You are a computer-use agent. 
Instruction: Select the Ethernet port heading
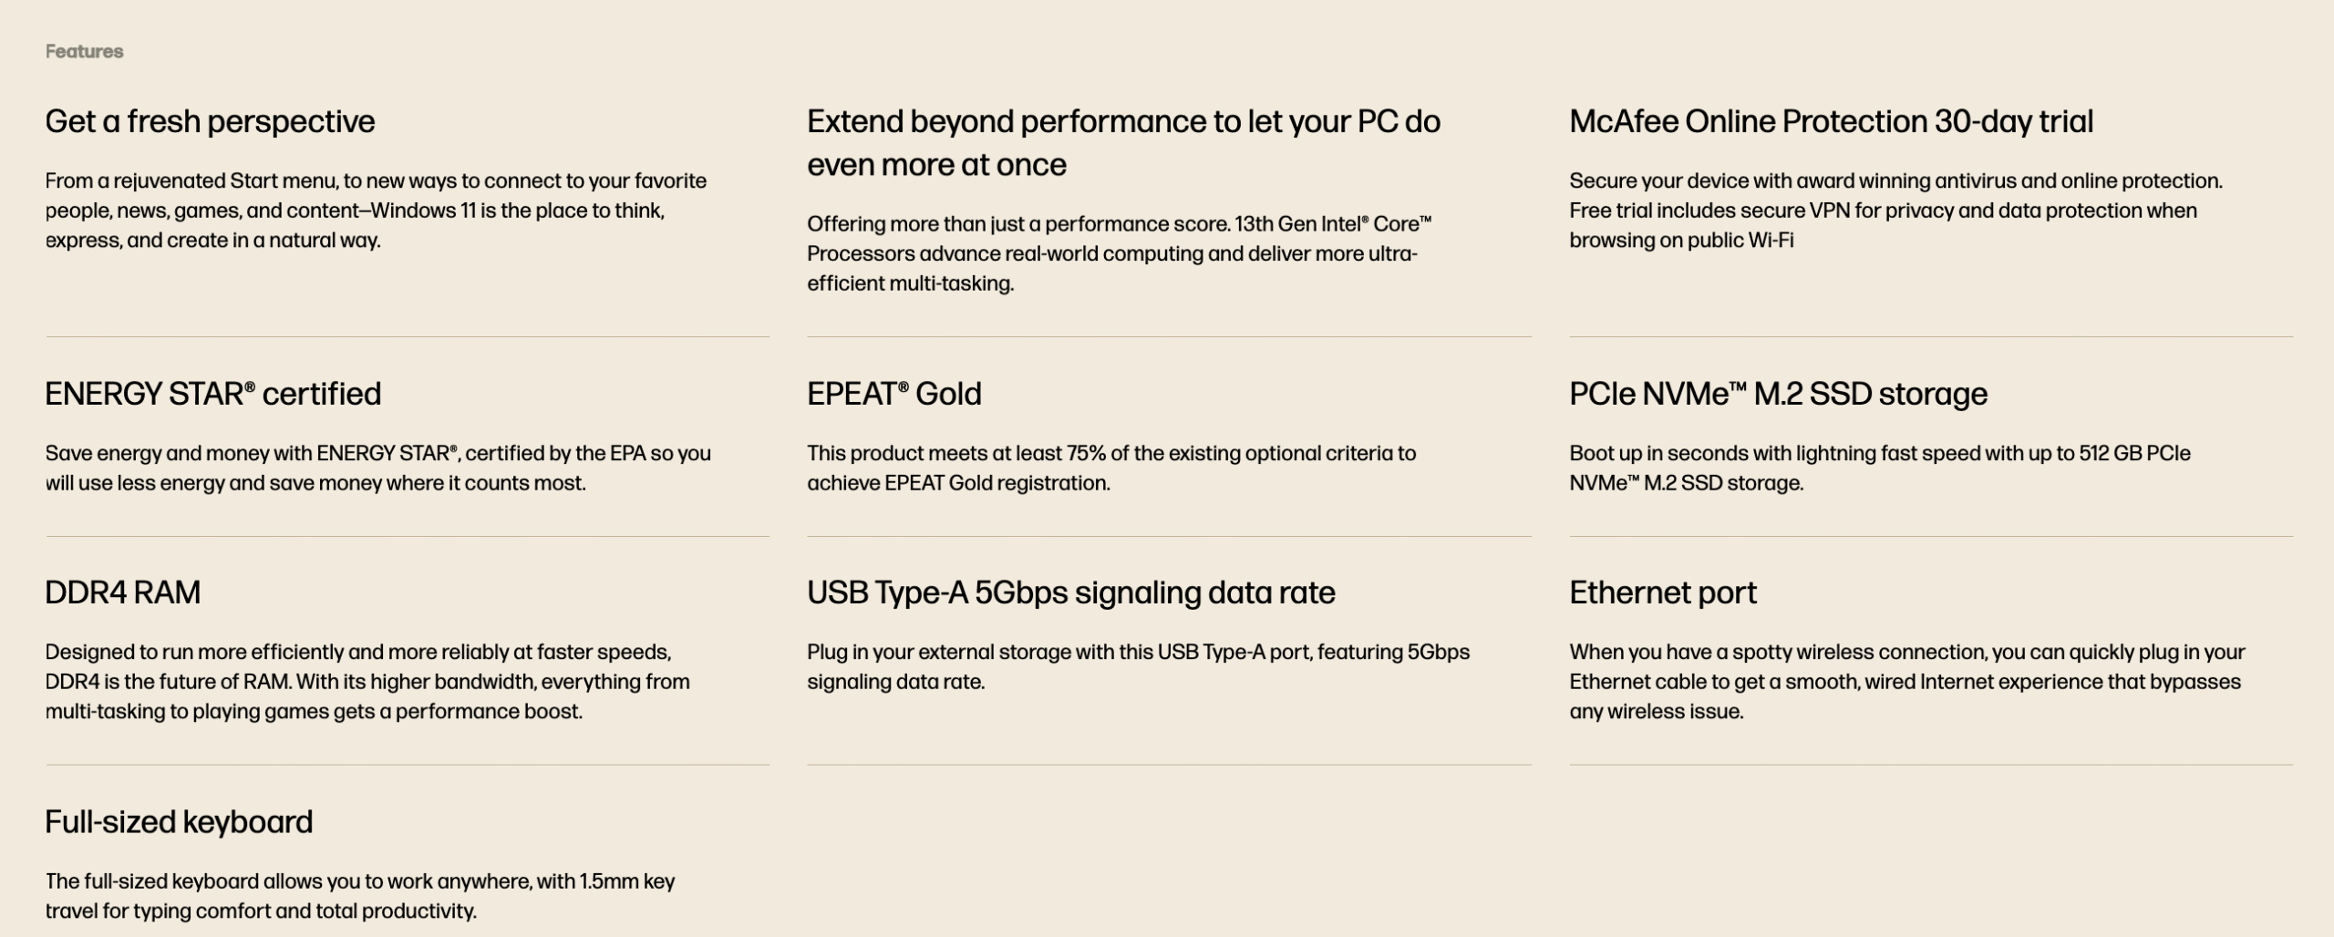[x=1662, y=592]
